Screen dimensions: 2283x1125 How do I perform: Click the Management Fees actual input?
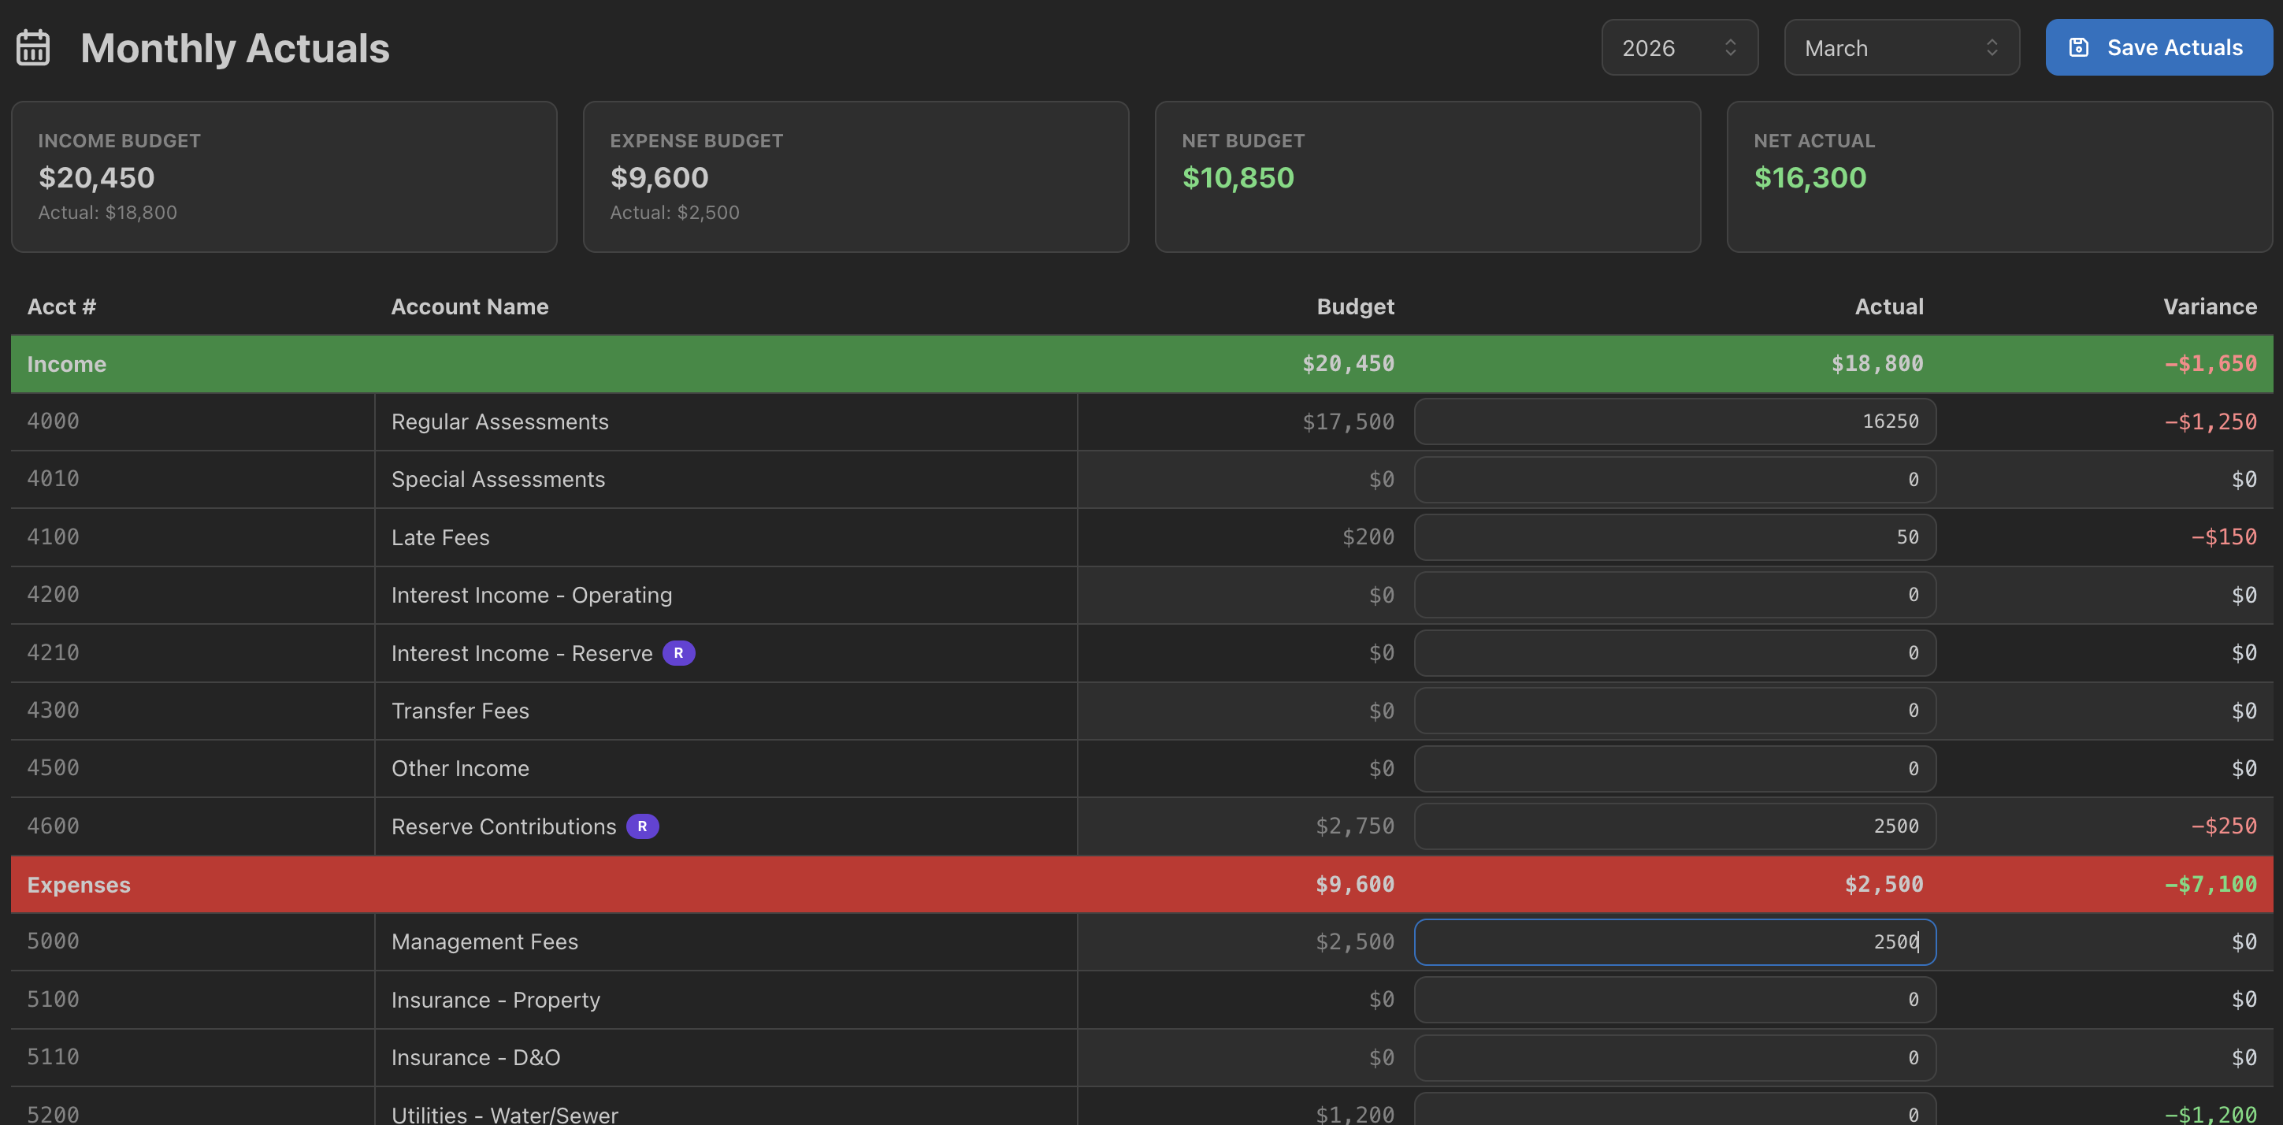(x=1673, y=941)
